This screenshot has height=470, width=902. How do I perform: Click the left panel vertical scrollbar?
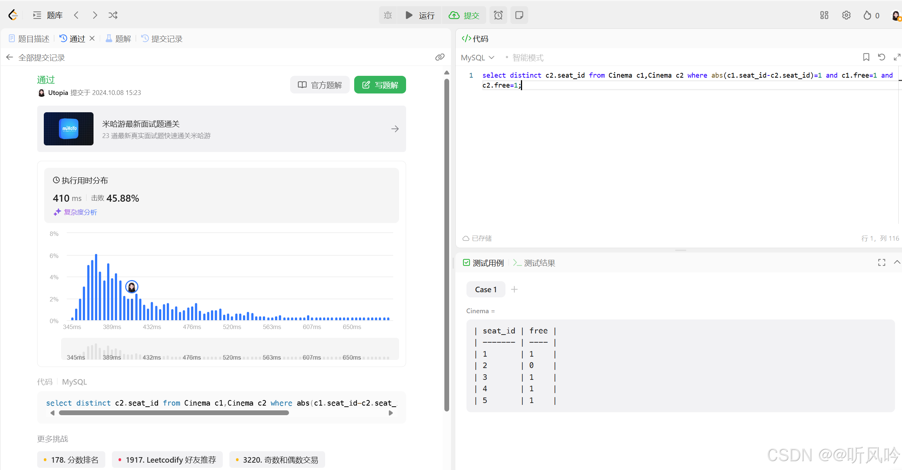coord(447,245)
